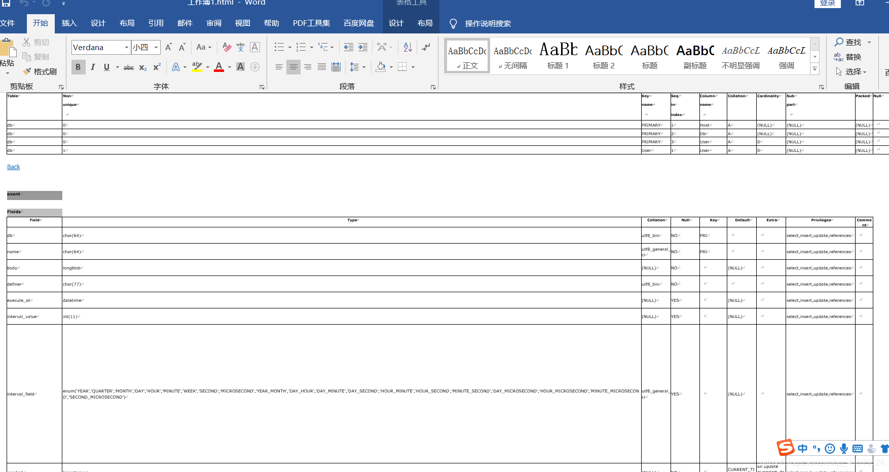Open the PDF工具集 tab
The image size is (889, 472).
point(311,23)
